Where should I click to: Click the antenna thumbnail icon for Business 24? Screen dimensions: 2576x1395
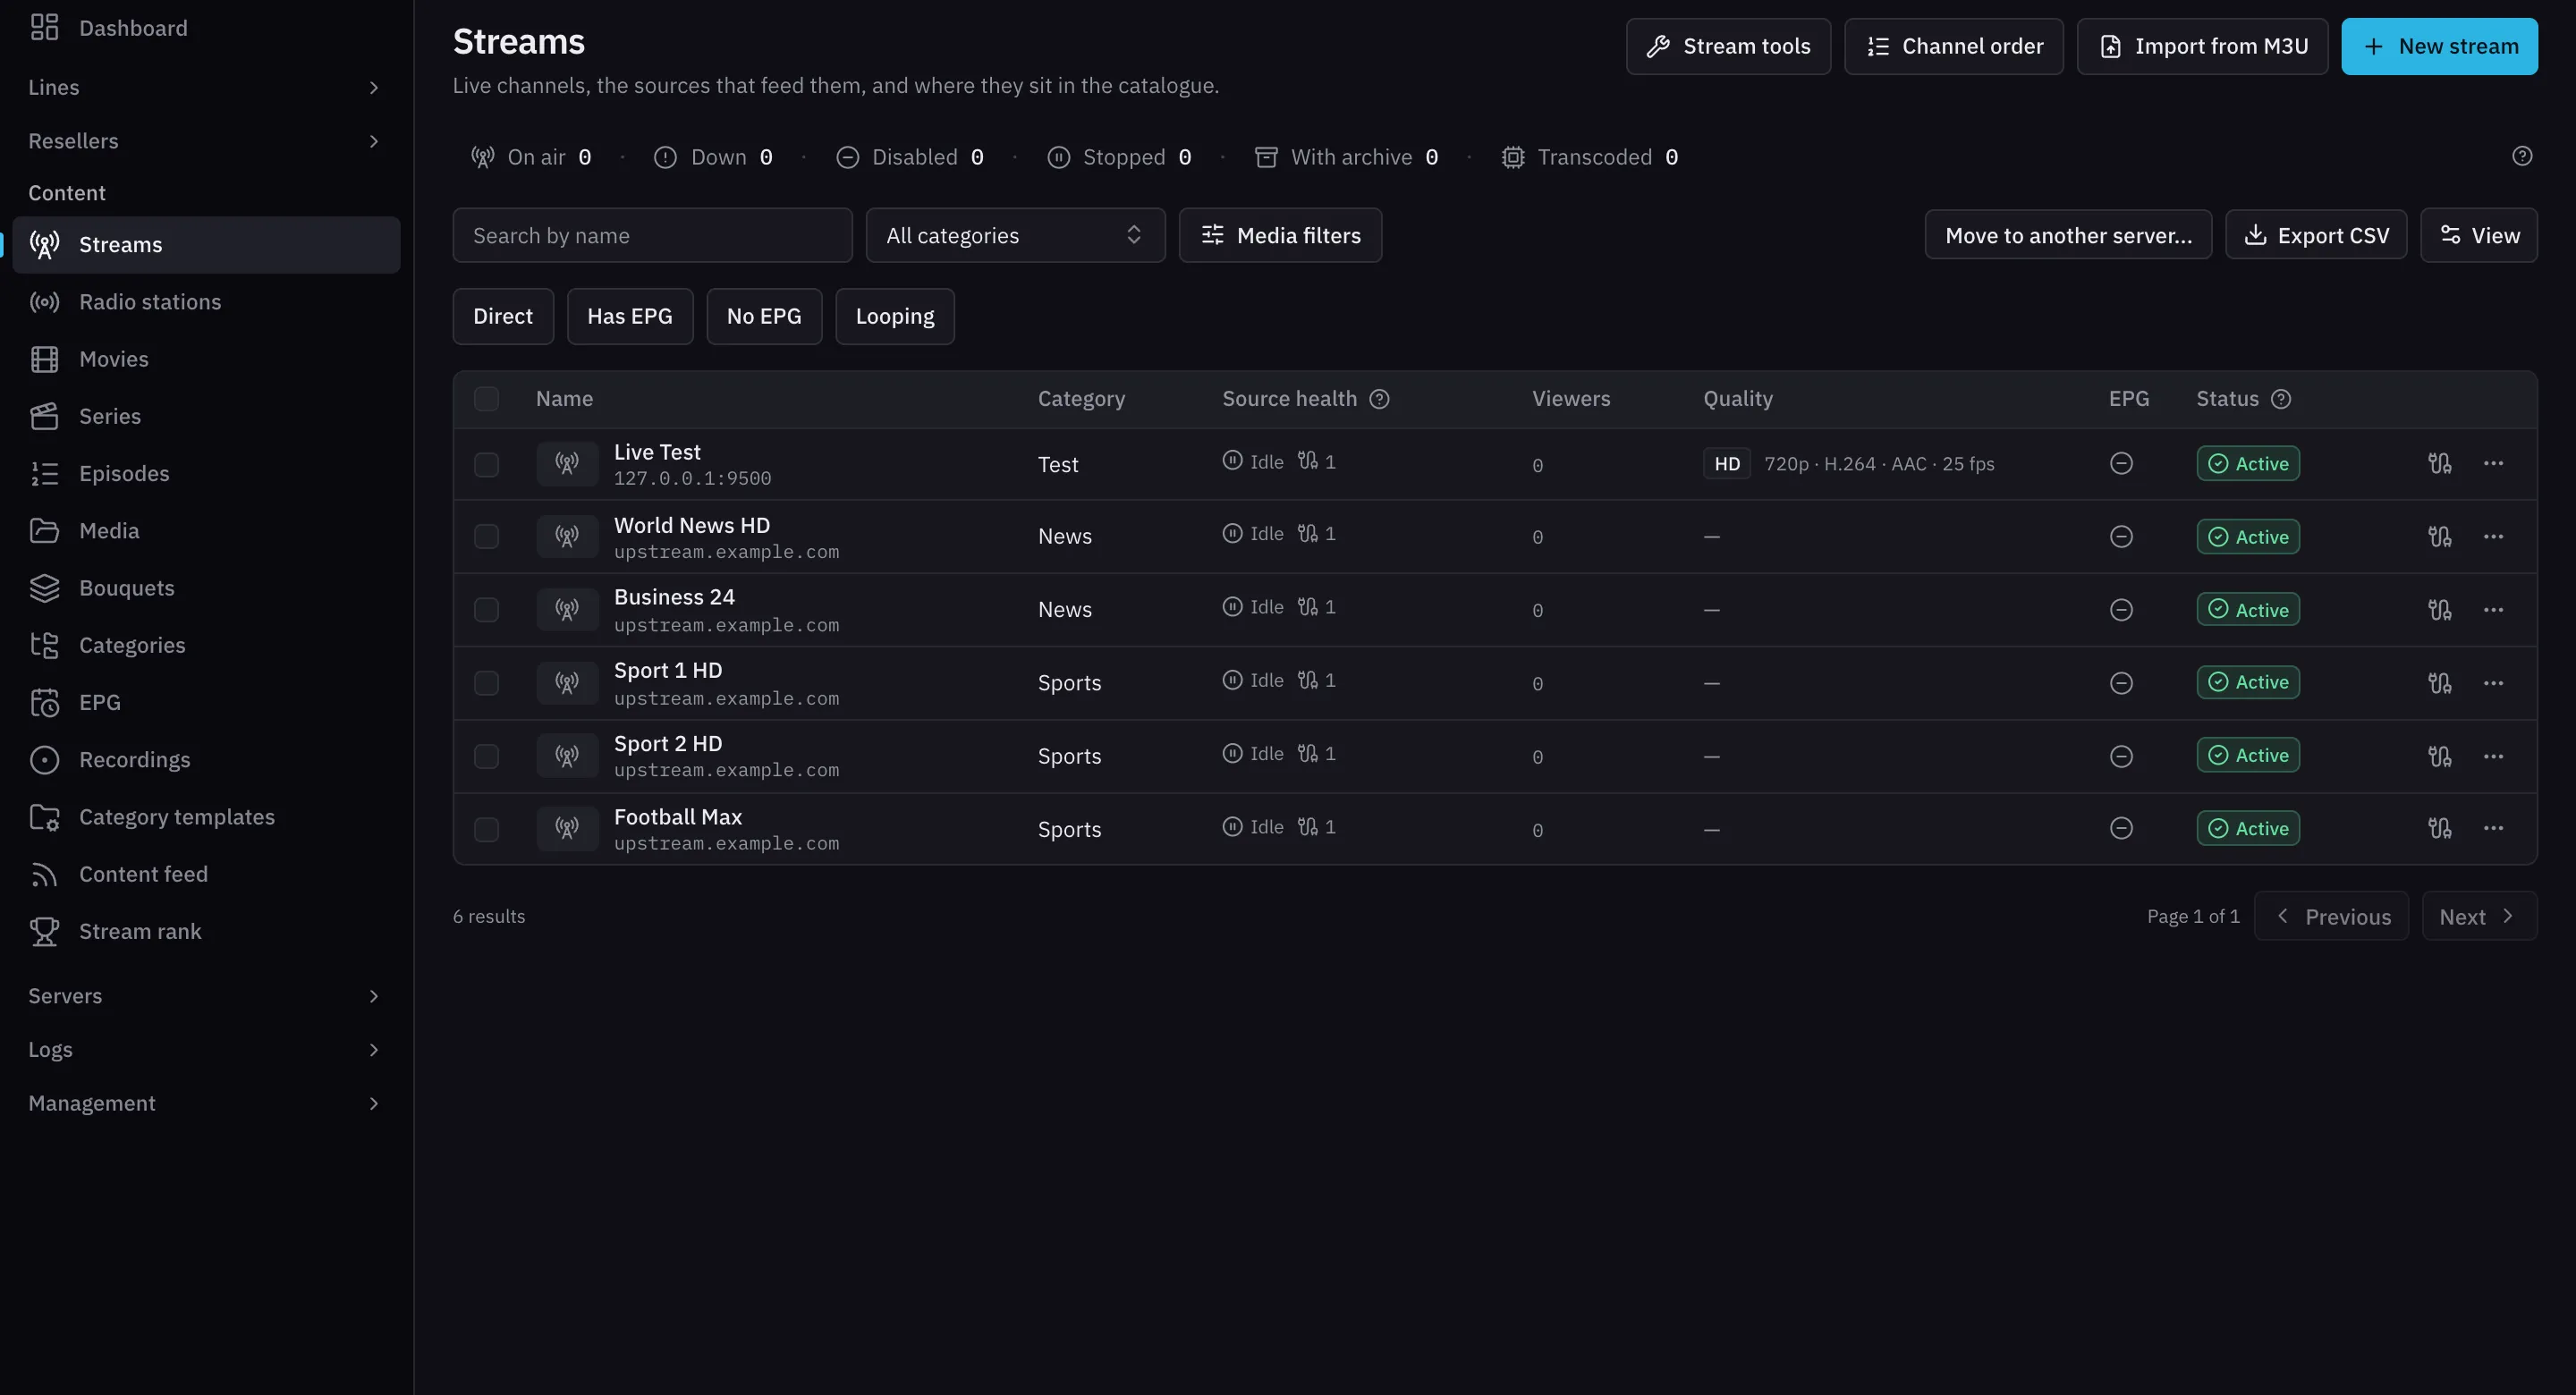click(x=567, y=610)
